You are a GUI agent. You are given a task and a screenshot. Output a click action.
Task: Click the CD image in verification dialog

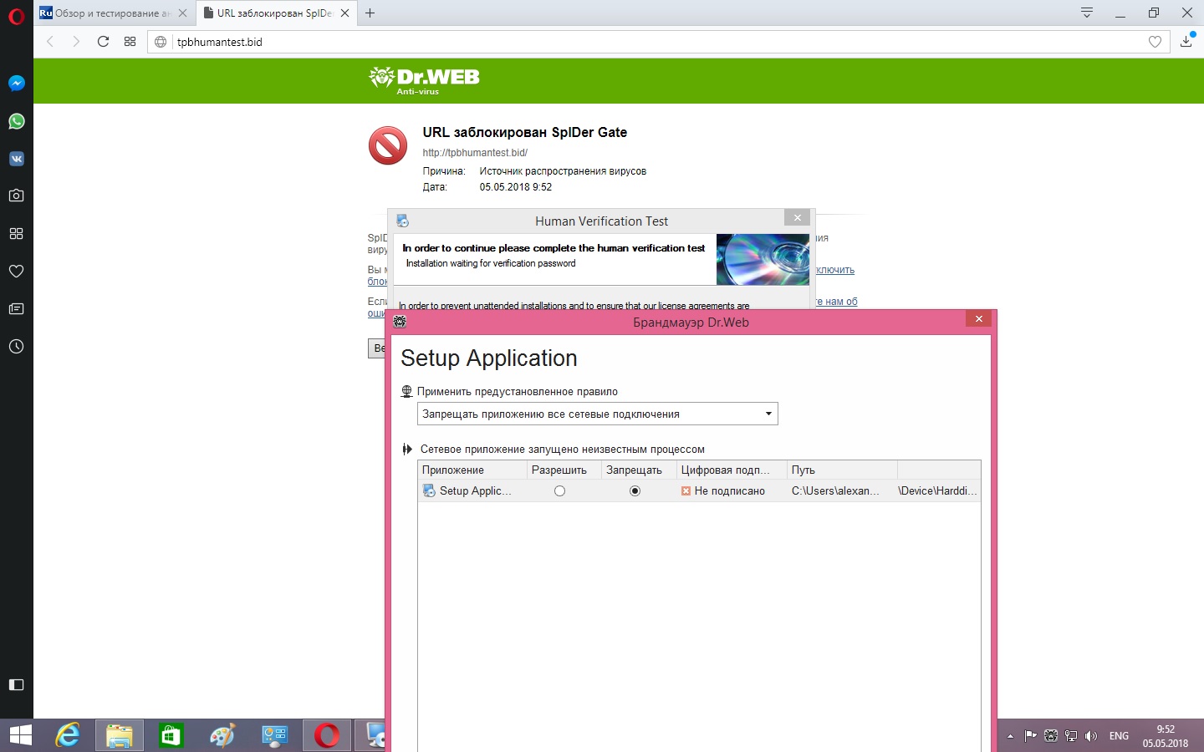(763, 259)
